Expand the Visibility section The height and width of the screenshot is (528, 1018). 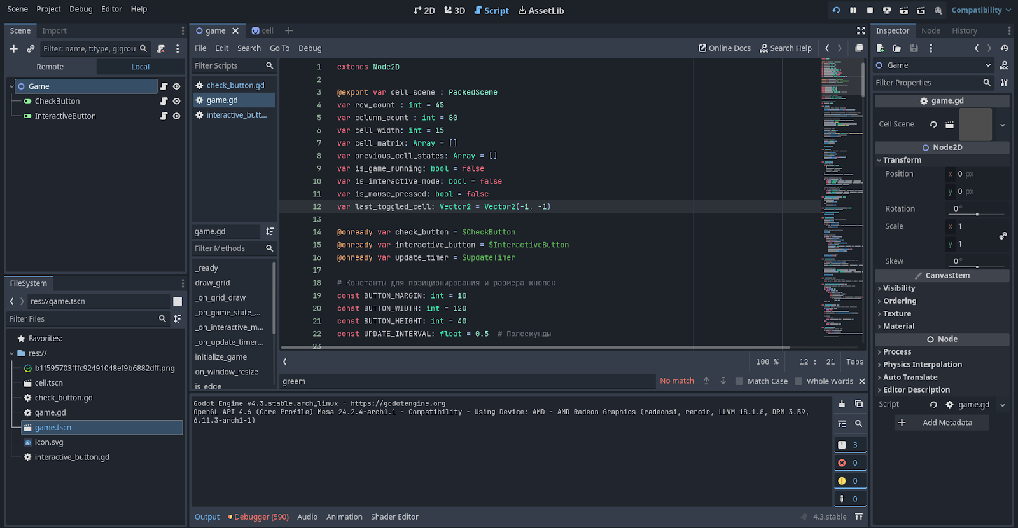898,288
